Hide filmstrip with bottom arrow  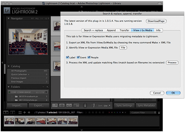[82, 130]
